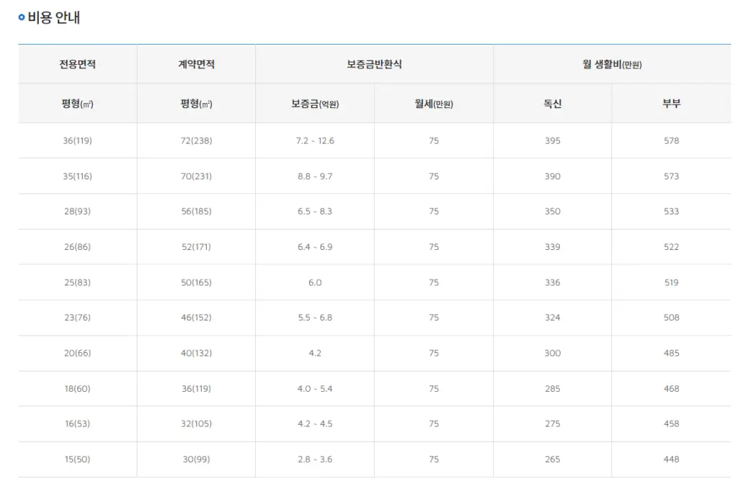The height and width of the screenshot is (489, 738).
Task: Click the 전용면적 column header
Action: (78, 64)
